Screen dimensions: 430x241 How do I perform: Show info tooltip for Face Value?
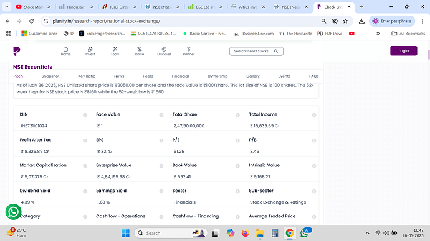161,115
